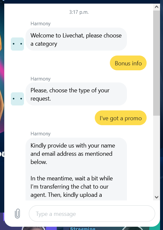Click the bot avatar next to 'choose the type' message
This screenshot has height=230, width=163.
pyautogui.click(x=17, y=99)
